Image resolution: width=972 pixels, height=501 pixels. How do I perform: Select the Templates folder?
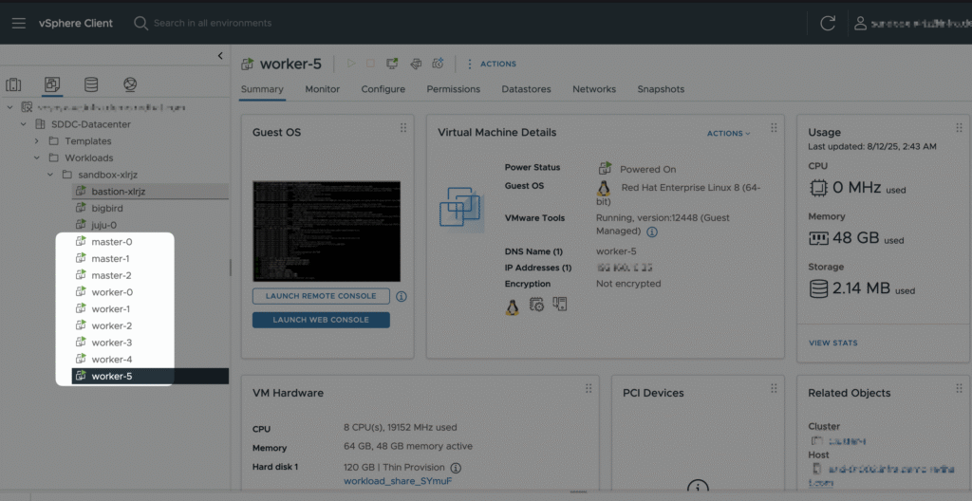point(88,141)
